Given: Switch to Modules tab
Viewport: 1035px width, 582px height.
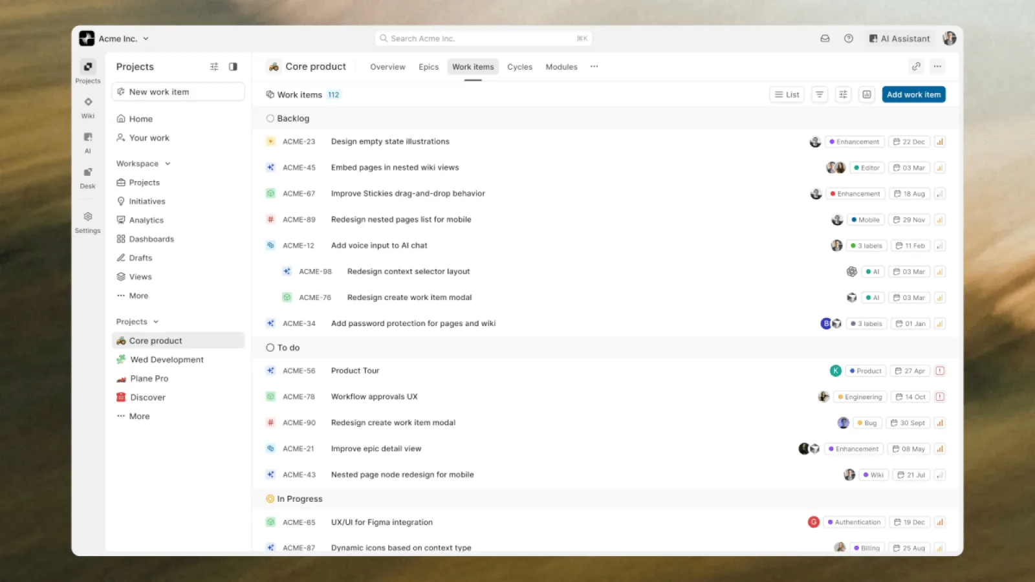Looking at the screenshot, I should pyautogui.click(x=561, y=67).
